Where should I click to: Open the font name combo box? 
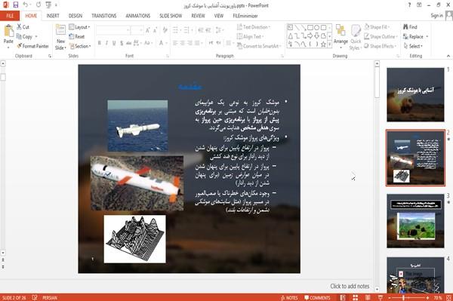pos(112,30)
